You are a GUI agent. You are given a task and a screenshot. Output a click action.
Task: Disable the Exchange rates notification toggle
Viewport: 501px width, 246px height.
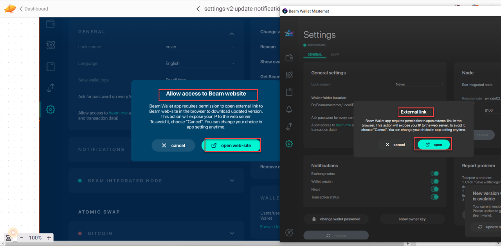(x=435, y=173)
